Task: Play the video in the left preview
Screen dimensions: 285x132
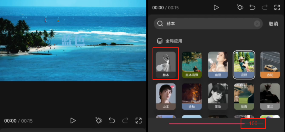Action: (x=73, y=121)
